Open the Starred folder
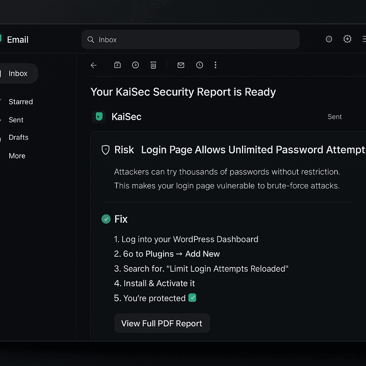Screen dimensions: 366x366 (21, 102)
